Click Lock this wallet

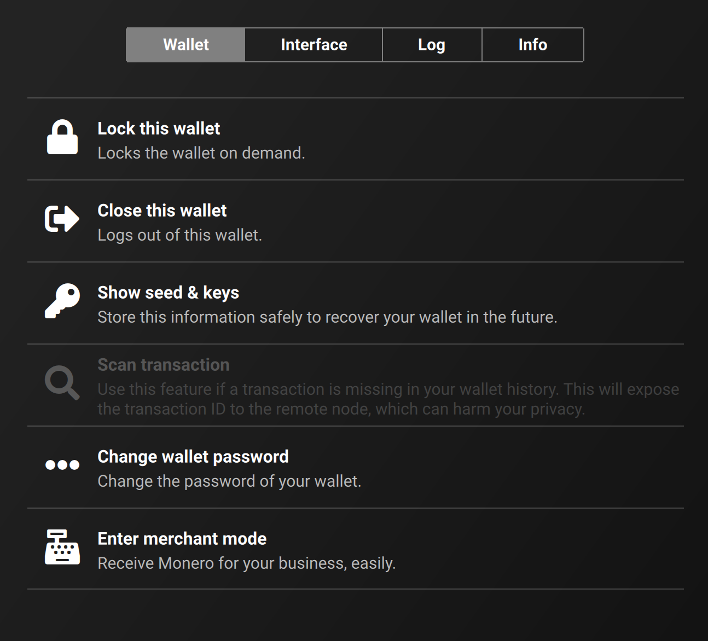click(159, 129)
